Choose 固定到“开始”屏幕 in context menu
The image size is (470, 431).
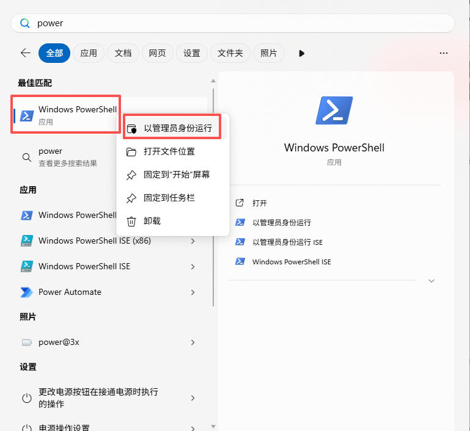tap(172, 175)
